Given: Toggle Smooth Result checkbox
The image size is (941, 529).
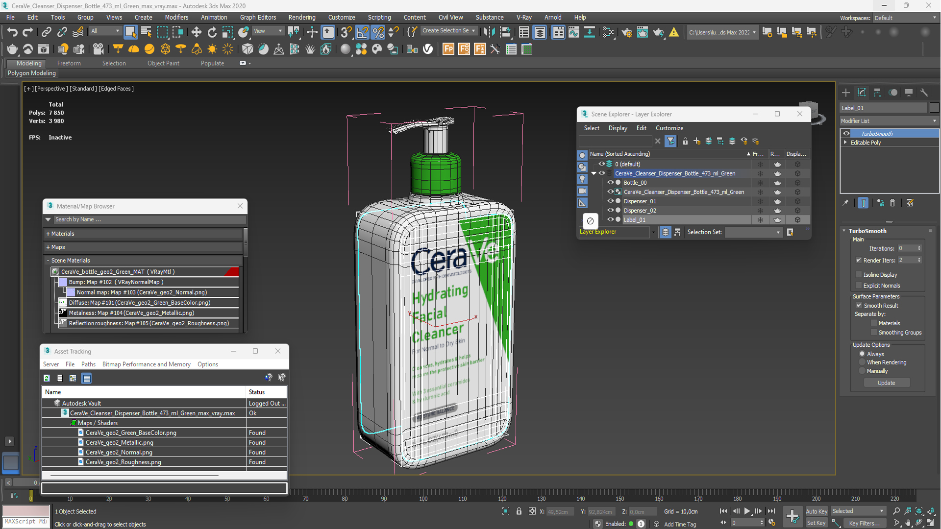Looking at the screenshot, I should click(x=859, y=306).
